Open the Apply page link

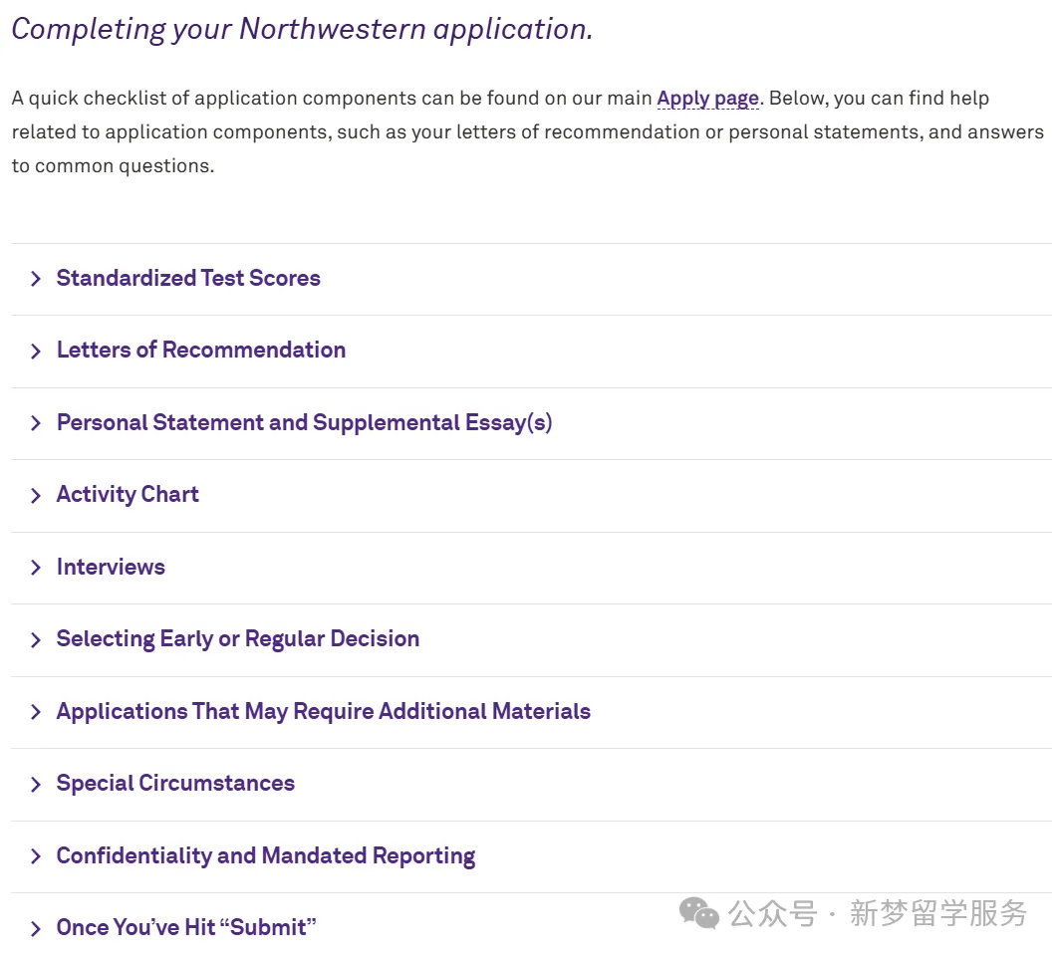point(707,99)
